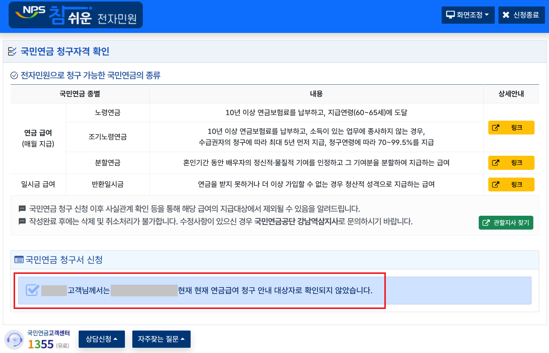The width and height of the screenshot is (549, 353).
Task: Open the external link icon for 반환일시금
Action: [495, 184]
